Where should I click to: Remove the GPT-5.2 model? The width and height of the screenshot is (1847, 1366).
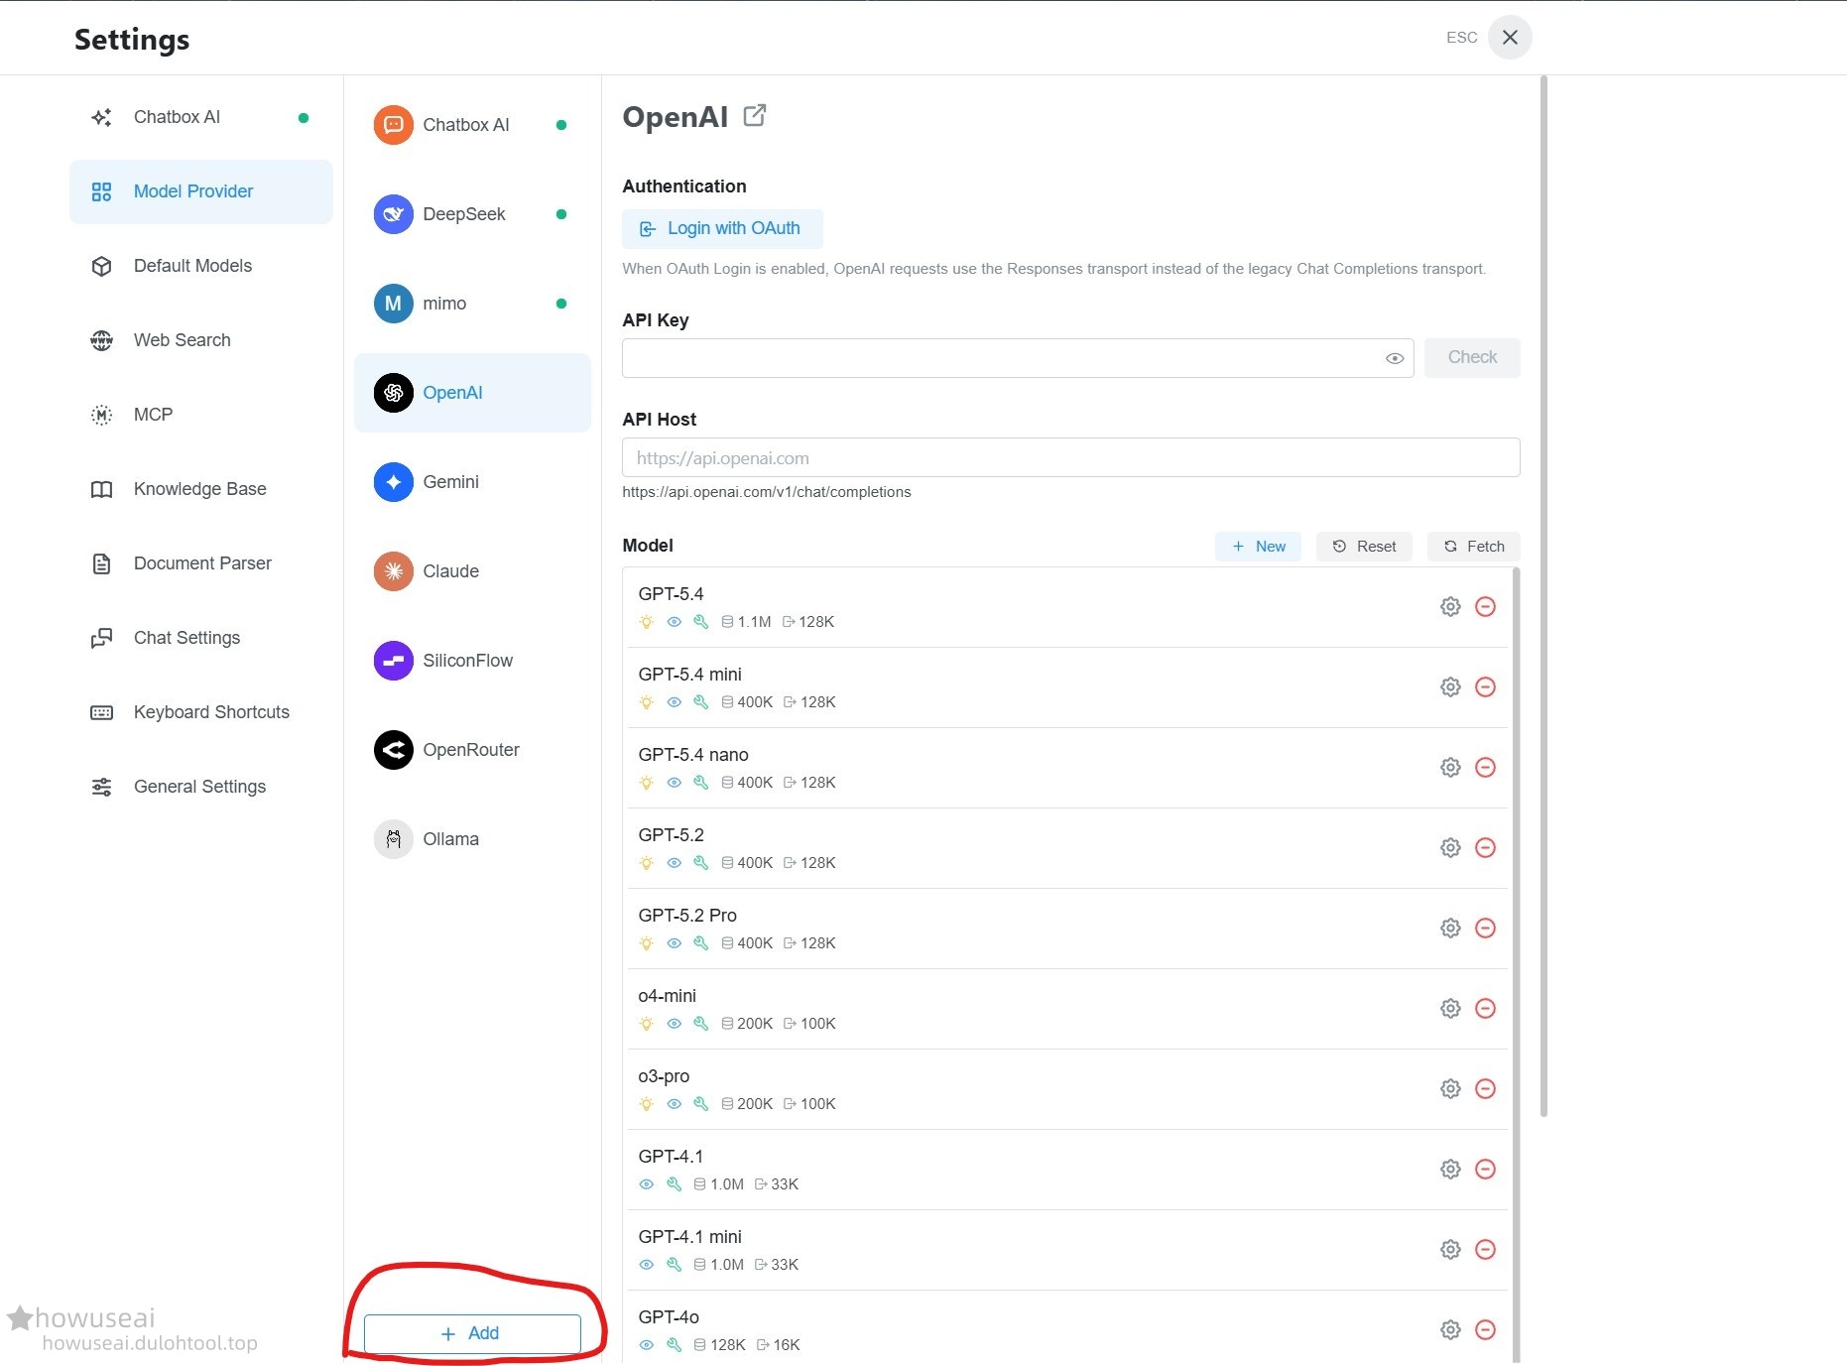click(1485, 847)
